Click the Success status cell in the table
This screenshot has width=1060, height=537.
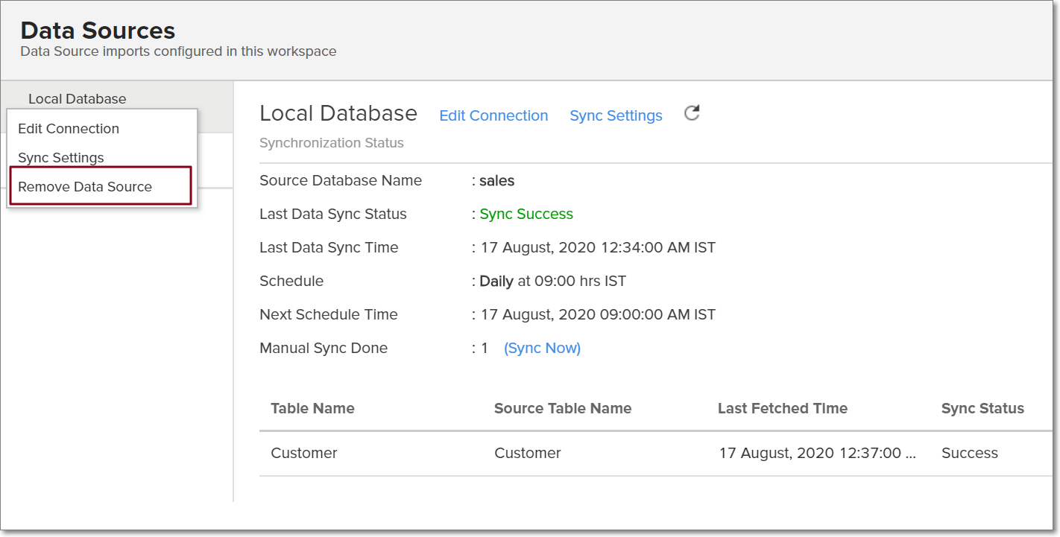tap(969, 454)
